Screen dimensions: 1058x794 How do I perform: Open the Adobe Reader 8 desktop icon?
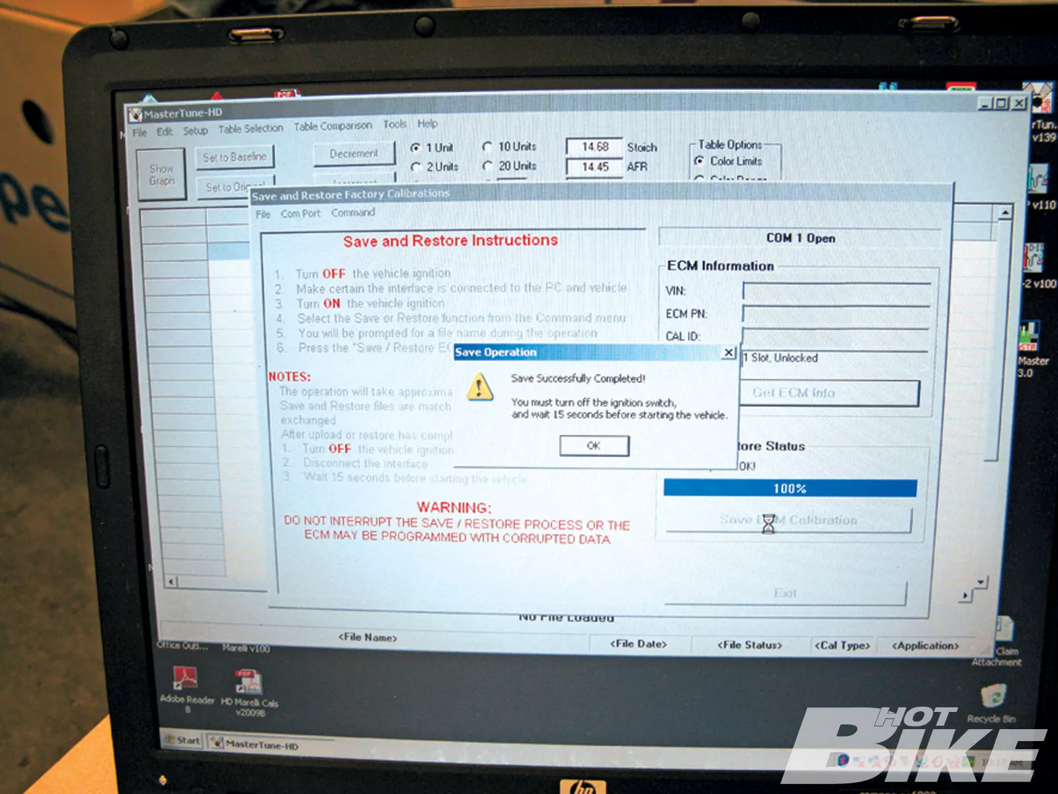point(187,689)
